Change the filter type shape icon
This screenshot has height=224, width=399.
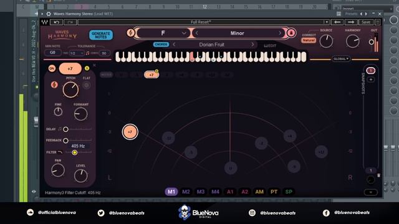(60, 152)
